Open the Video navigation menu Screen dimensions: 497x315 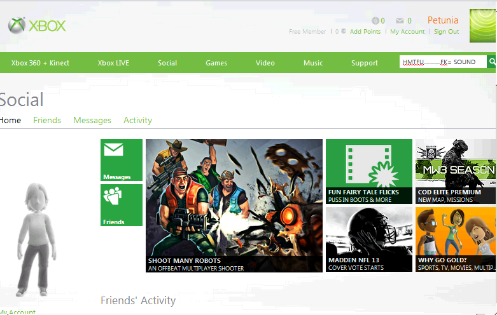(x=265, y=63)
